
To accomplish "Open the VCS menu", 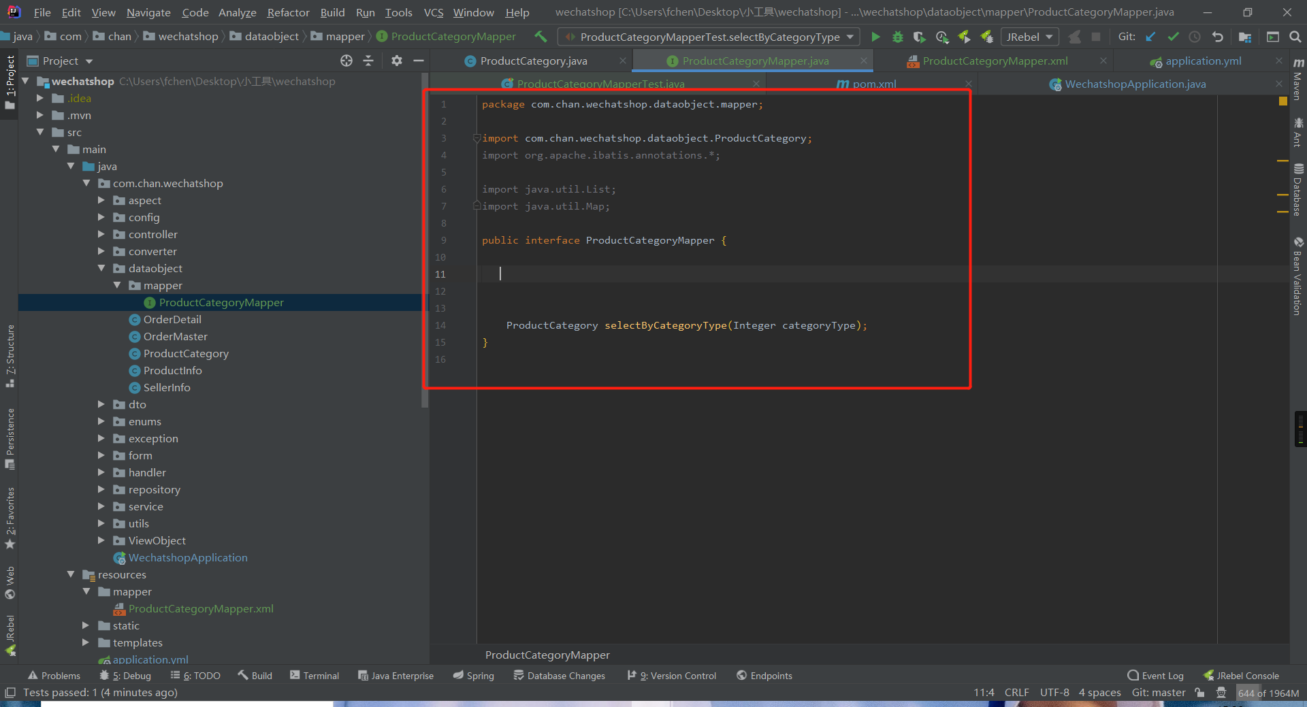I will 433,12.
